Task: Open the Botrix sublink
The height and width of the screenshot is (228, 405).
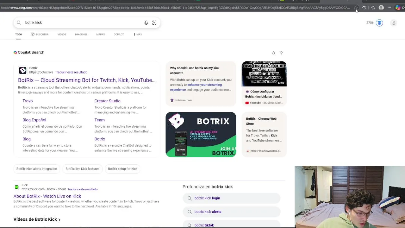Action: click(x=100, y=139)
